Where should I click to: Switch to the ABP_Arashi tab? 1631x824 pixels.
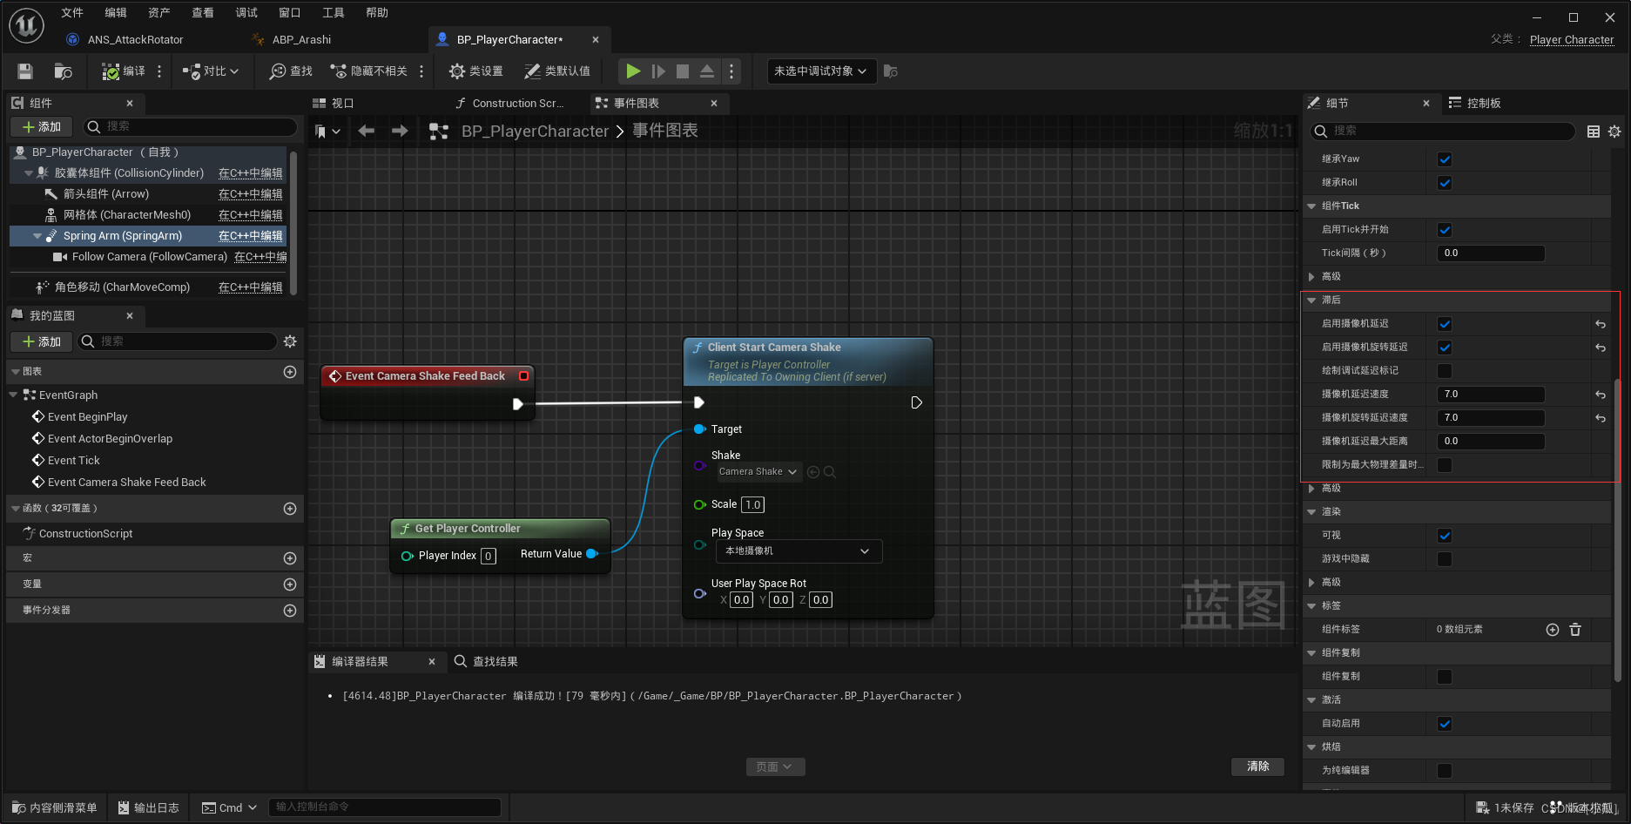coord(301,40)
